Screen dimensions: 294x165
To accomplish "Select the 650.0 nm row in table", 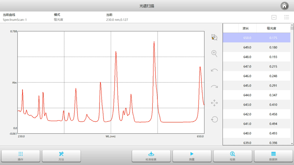I will [x=256, y=38].
